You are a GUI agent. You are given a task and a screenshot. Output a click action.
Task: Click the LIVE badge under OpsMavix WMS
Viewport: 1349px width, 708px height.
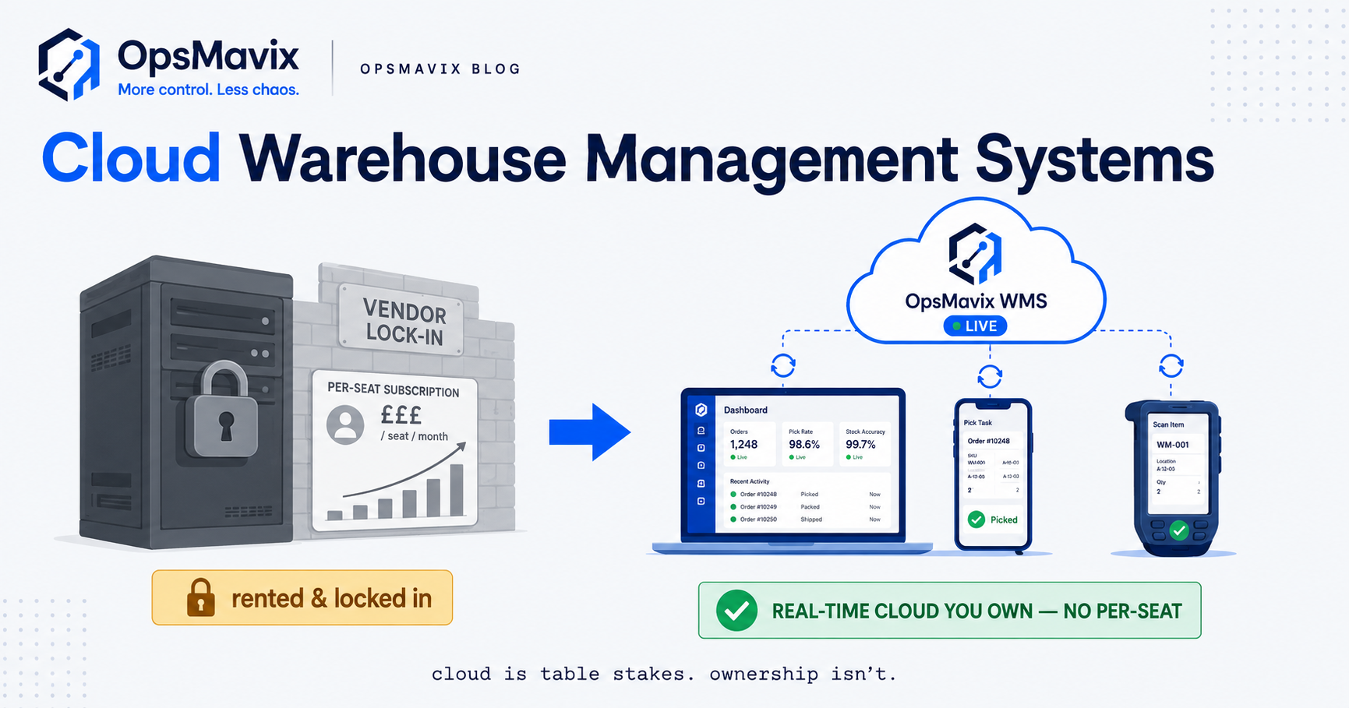pyautogui.click(x=975, y=326)
